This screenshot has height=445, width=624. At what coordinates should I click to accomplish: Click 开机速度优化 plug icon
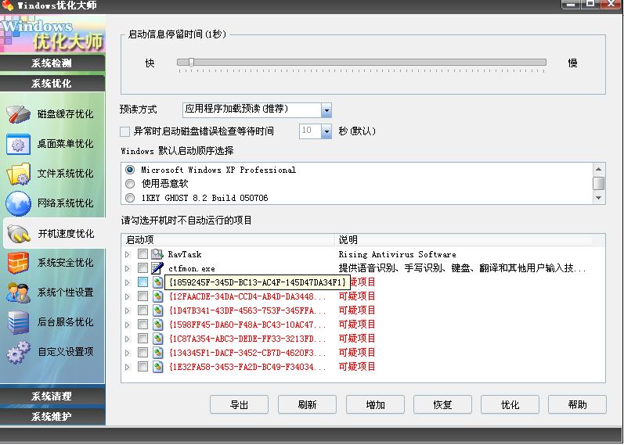[18, 233]
